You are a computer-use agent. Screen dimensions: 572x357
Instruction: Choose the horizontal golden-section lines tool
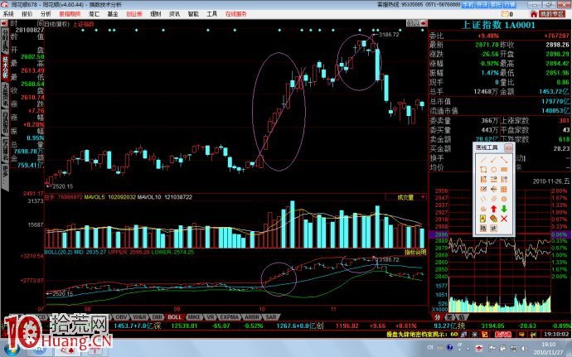pos(493,180)
